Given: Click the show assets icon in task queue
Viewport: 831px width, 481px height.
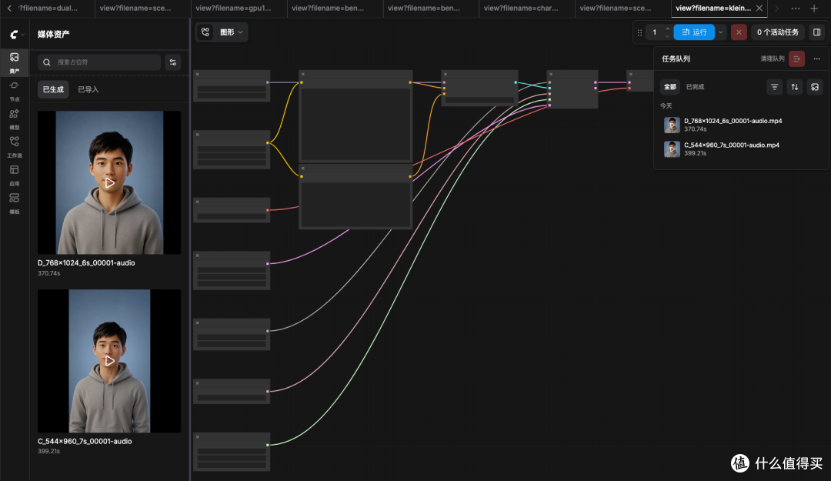Looking at the screenshot, I should pyautogui.click(x=815, y=87).
